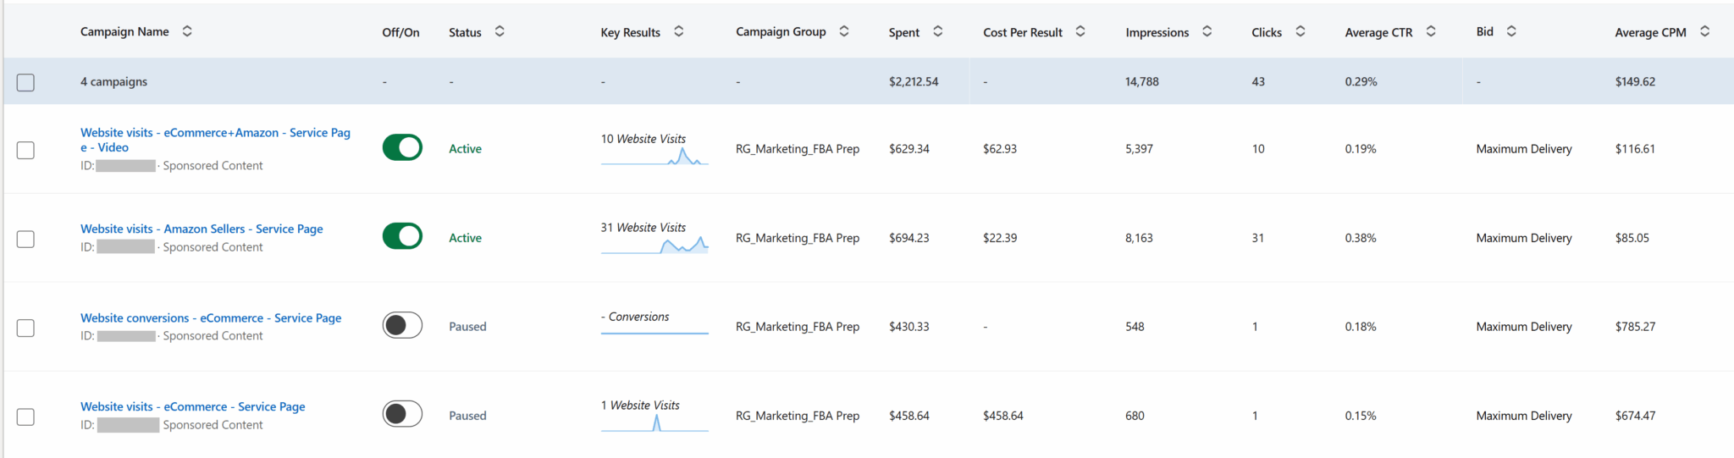Click RG_Marketing_FBA Prep group in Video campaign row

coord(798,148)
